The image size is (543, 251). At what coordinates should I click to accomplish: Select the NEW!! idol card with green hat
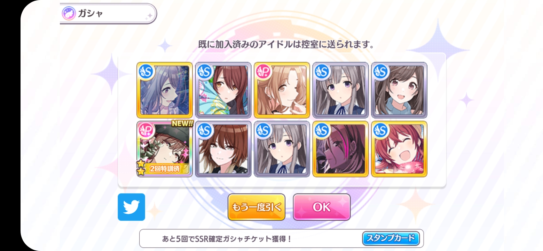point(165,149)
